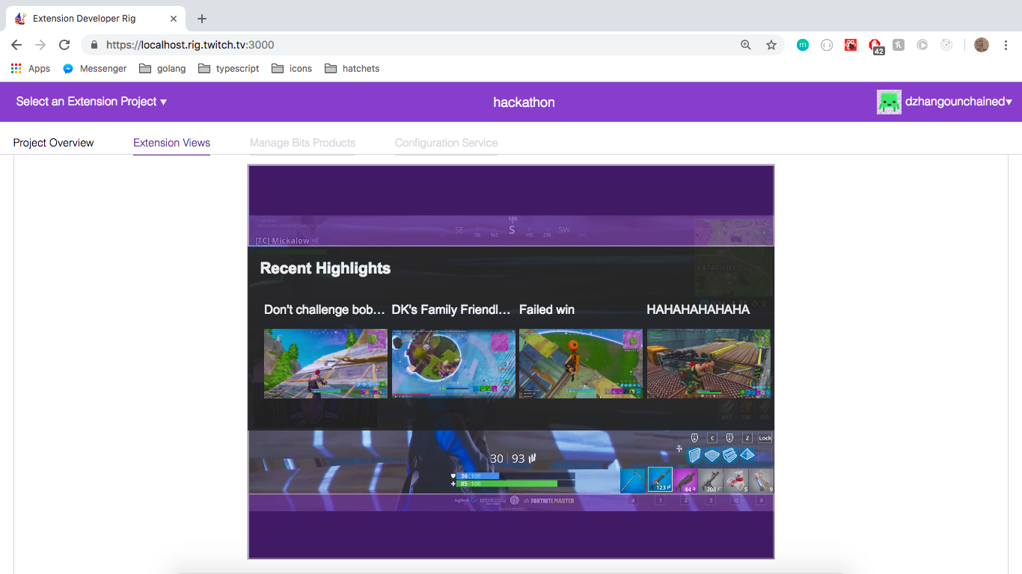
Task: Expand Select an Extension Project dropdown
Action: point(91,102)
